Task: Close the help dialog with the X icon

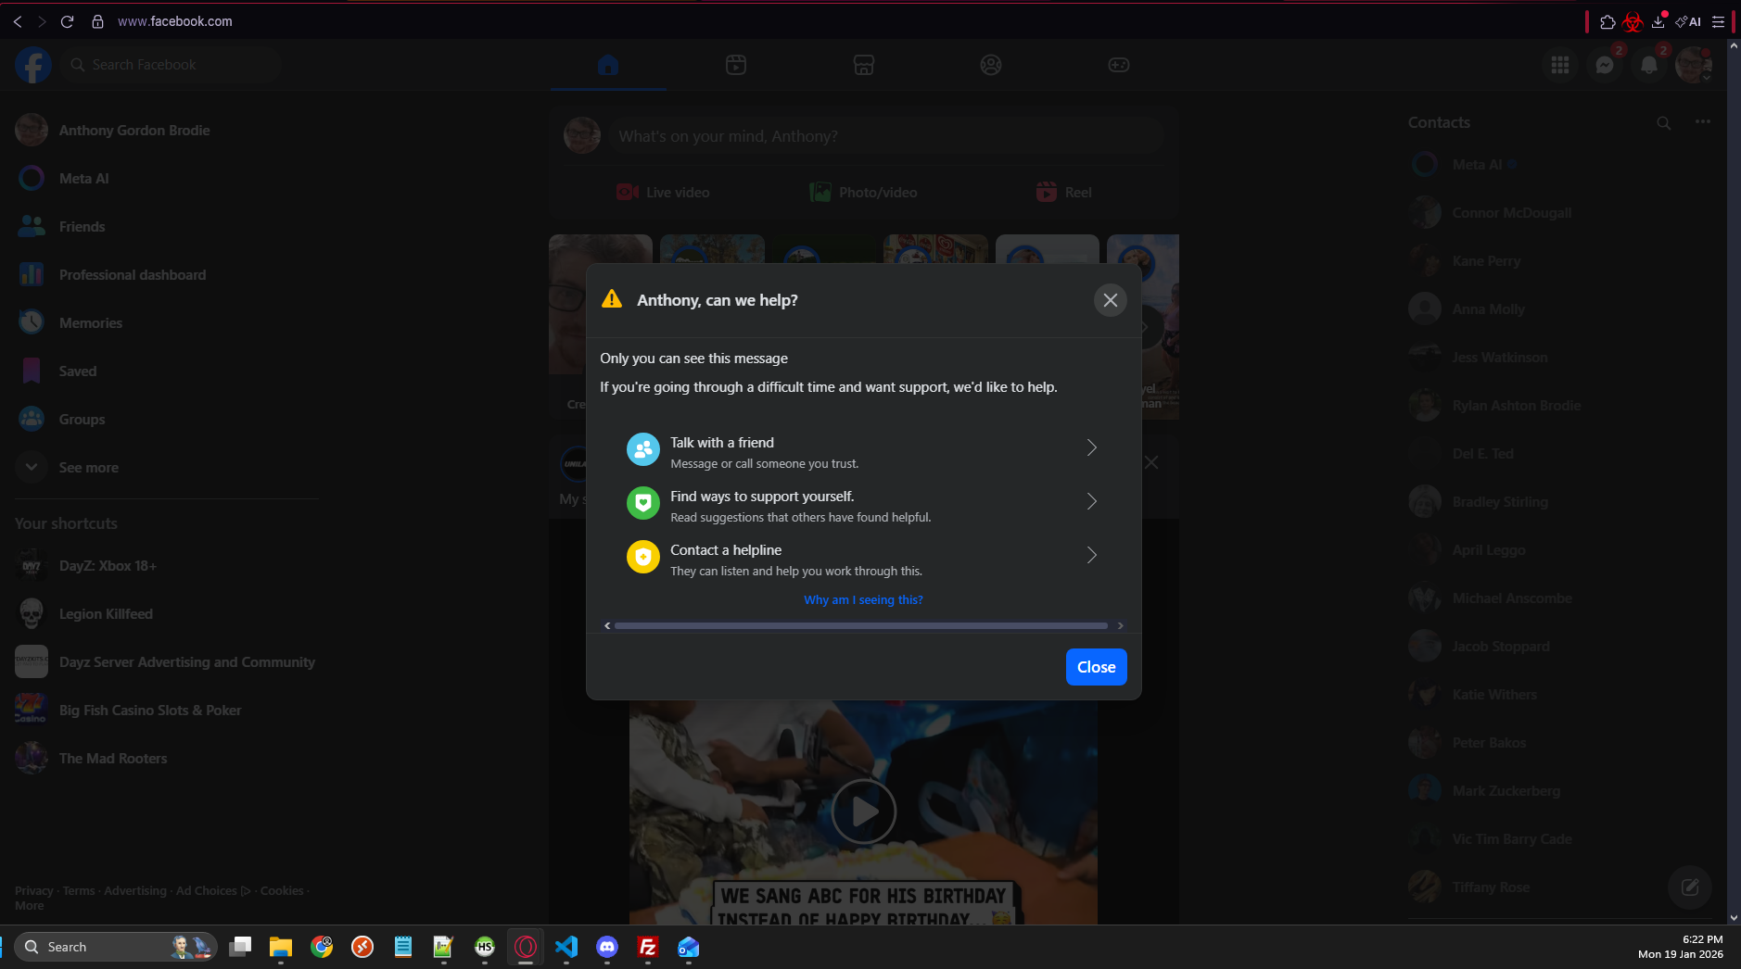Action: pos(1110,300)
